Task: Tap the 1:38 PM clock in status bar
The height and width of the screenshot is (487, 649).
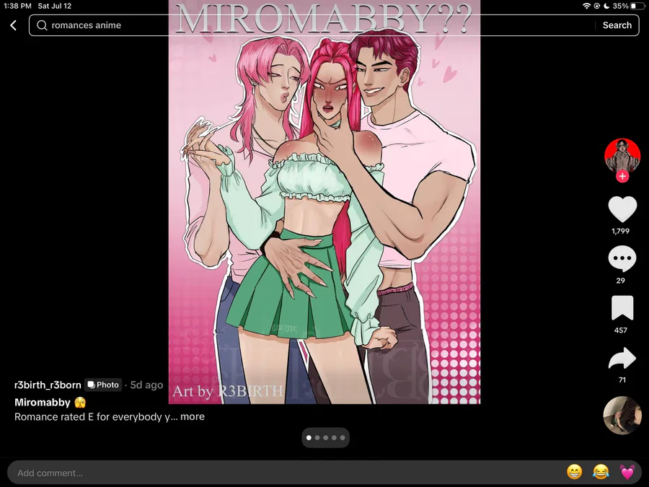Action: click(x=17, y=6)
